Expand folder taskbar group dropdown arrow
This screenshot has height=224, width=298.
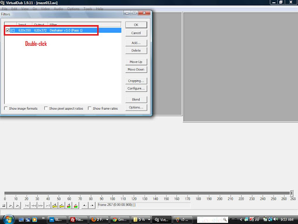tap(149, 220)
